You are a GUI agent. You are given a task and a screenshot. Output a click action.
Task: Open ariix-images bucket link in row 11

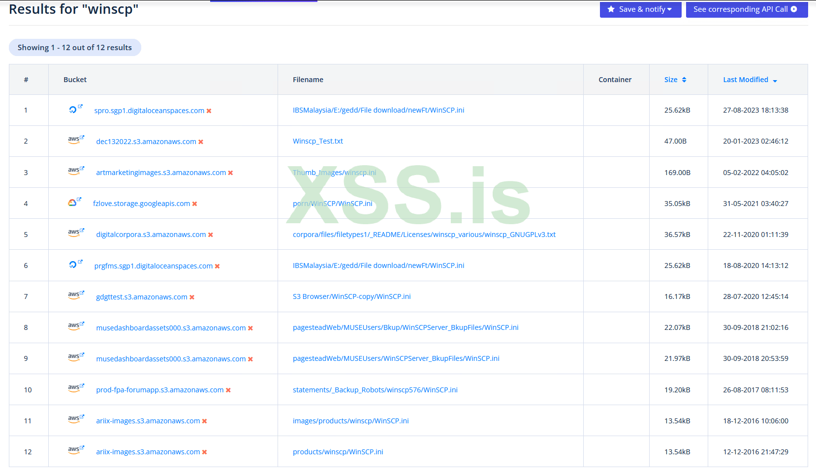coord(148,421)
